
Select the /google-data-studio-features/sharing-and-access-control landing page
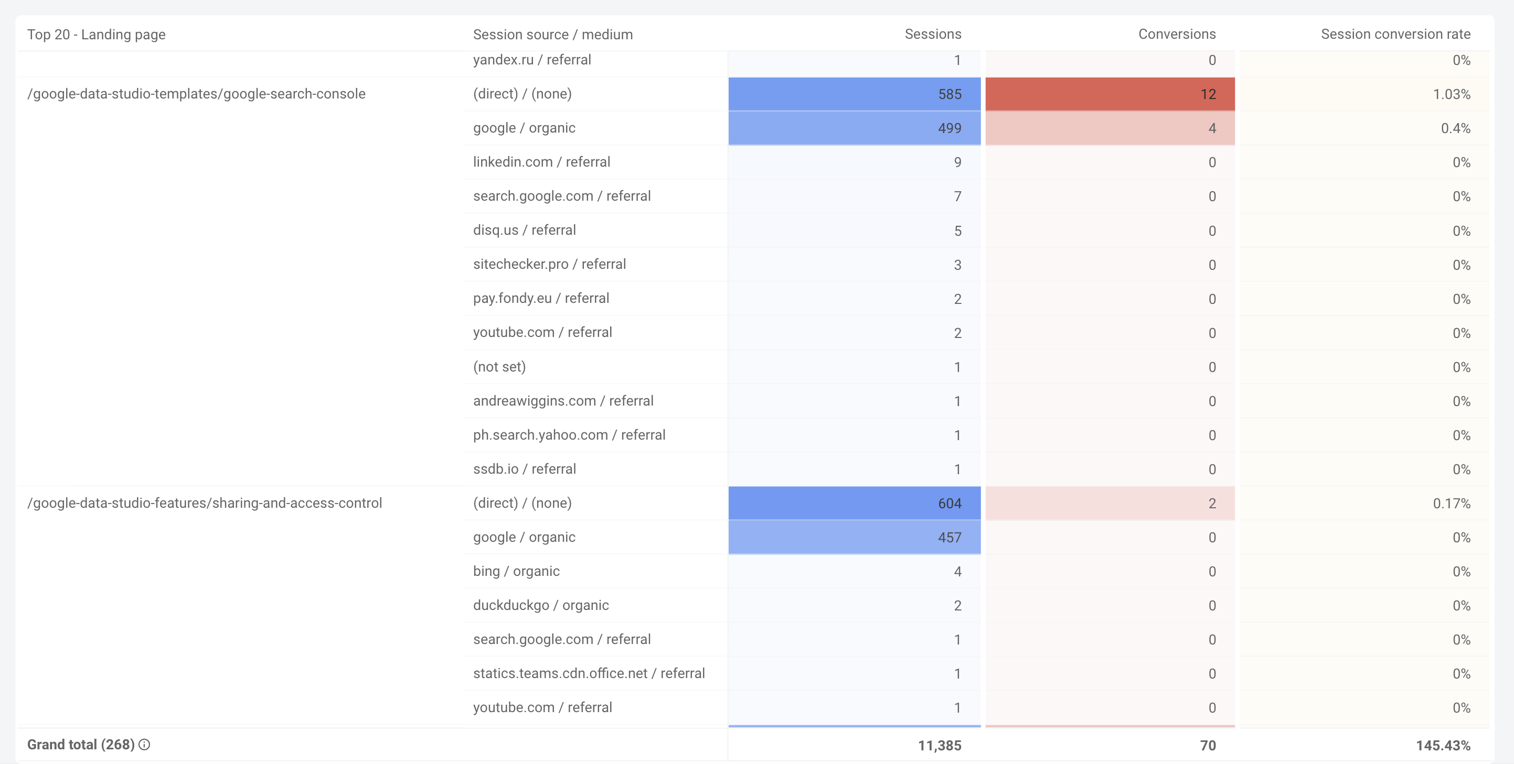205,503
